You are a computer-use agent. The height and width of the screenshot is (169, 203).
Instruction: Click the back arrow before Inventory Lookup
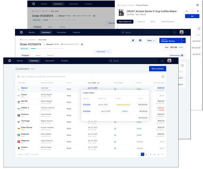119,5
